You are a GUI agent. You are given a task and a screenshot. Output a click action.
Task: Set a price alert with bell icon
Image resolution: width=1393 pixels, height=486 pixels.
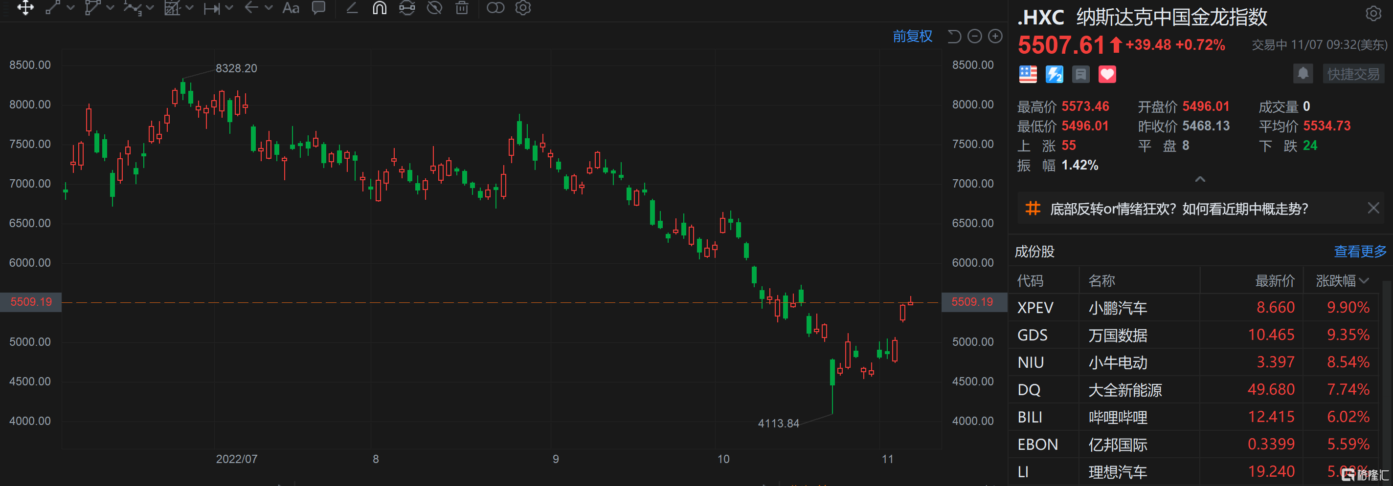(x=1303, y=73)
